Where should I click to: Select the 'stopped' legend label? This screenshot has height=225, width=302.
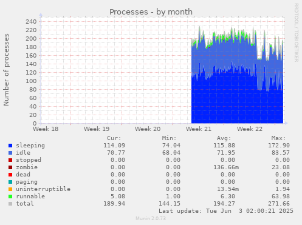pos(29,160)
